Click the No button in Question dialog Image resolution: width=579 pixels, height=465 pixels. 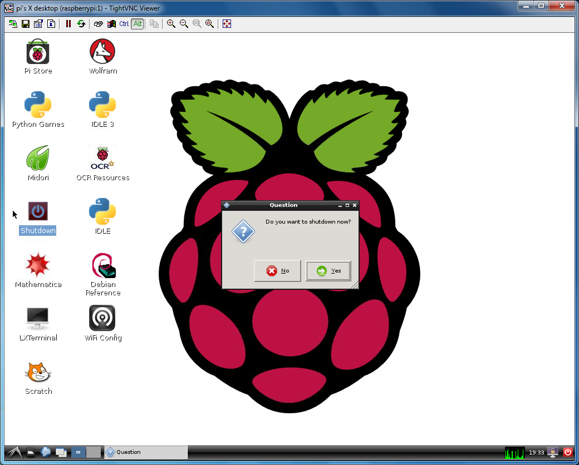click(277, 271)
